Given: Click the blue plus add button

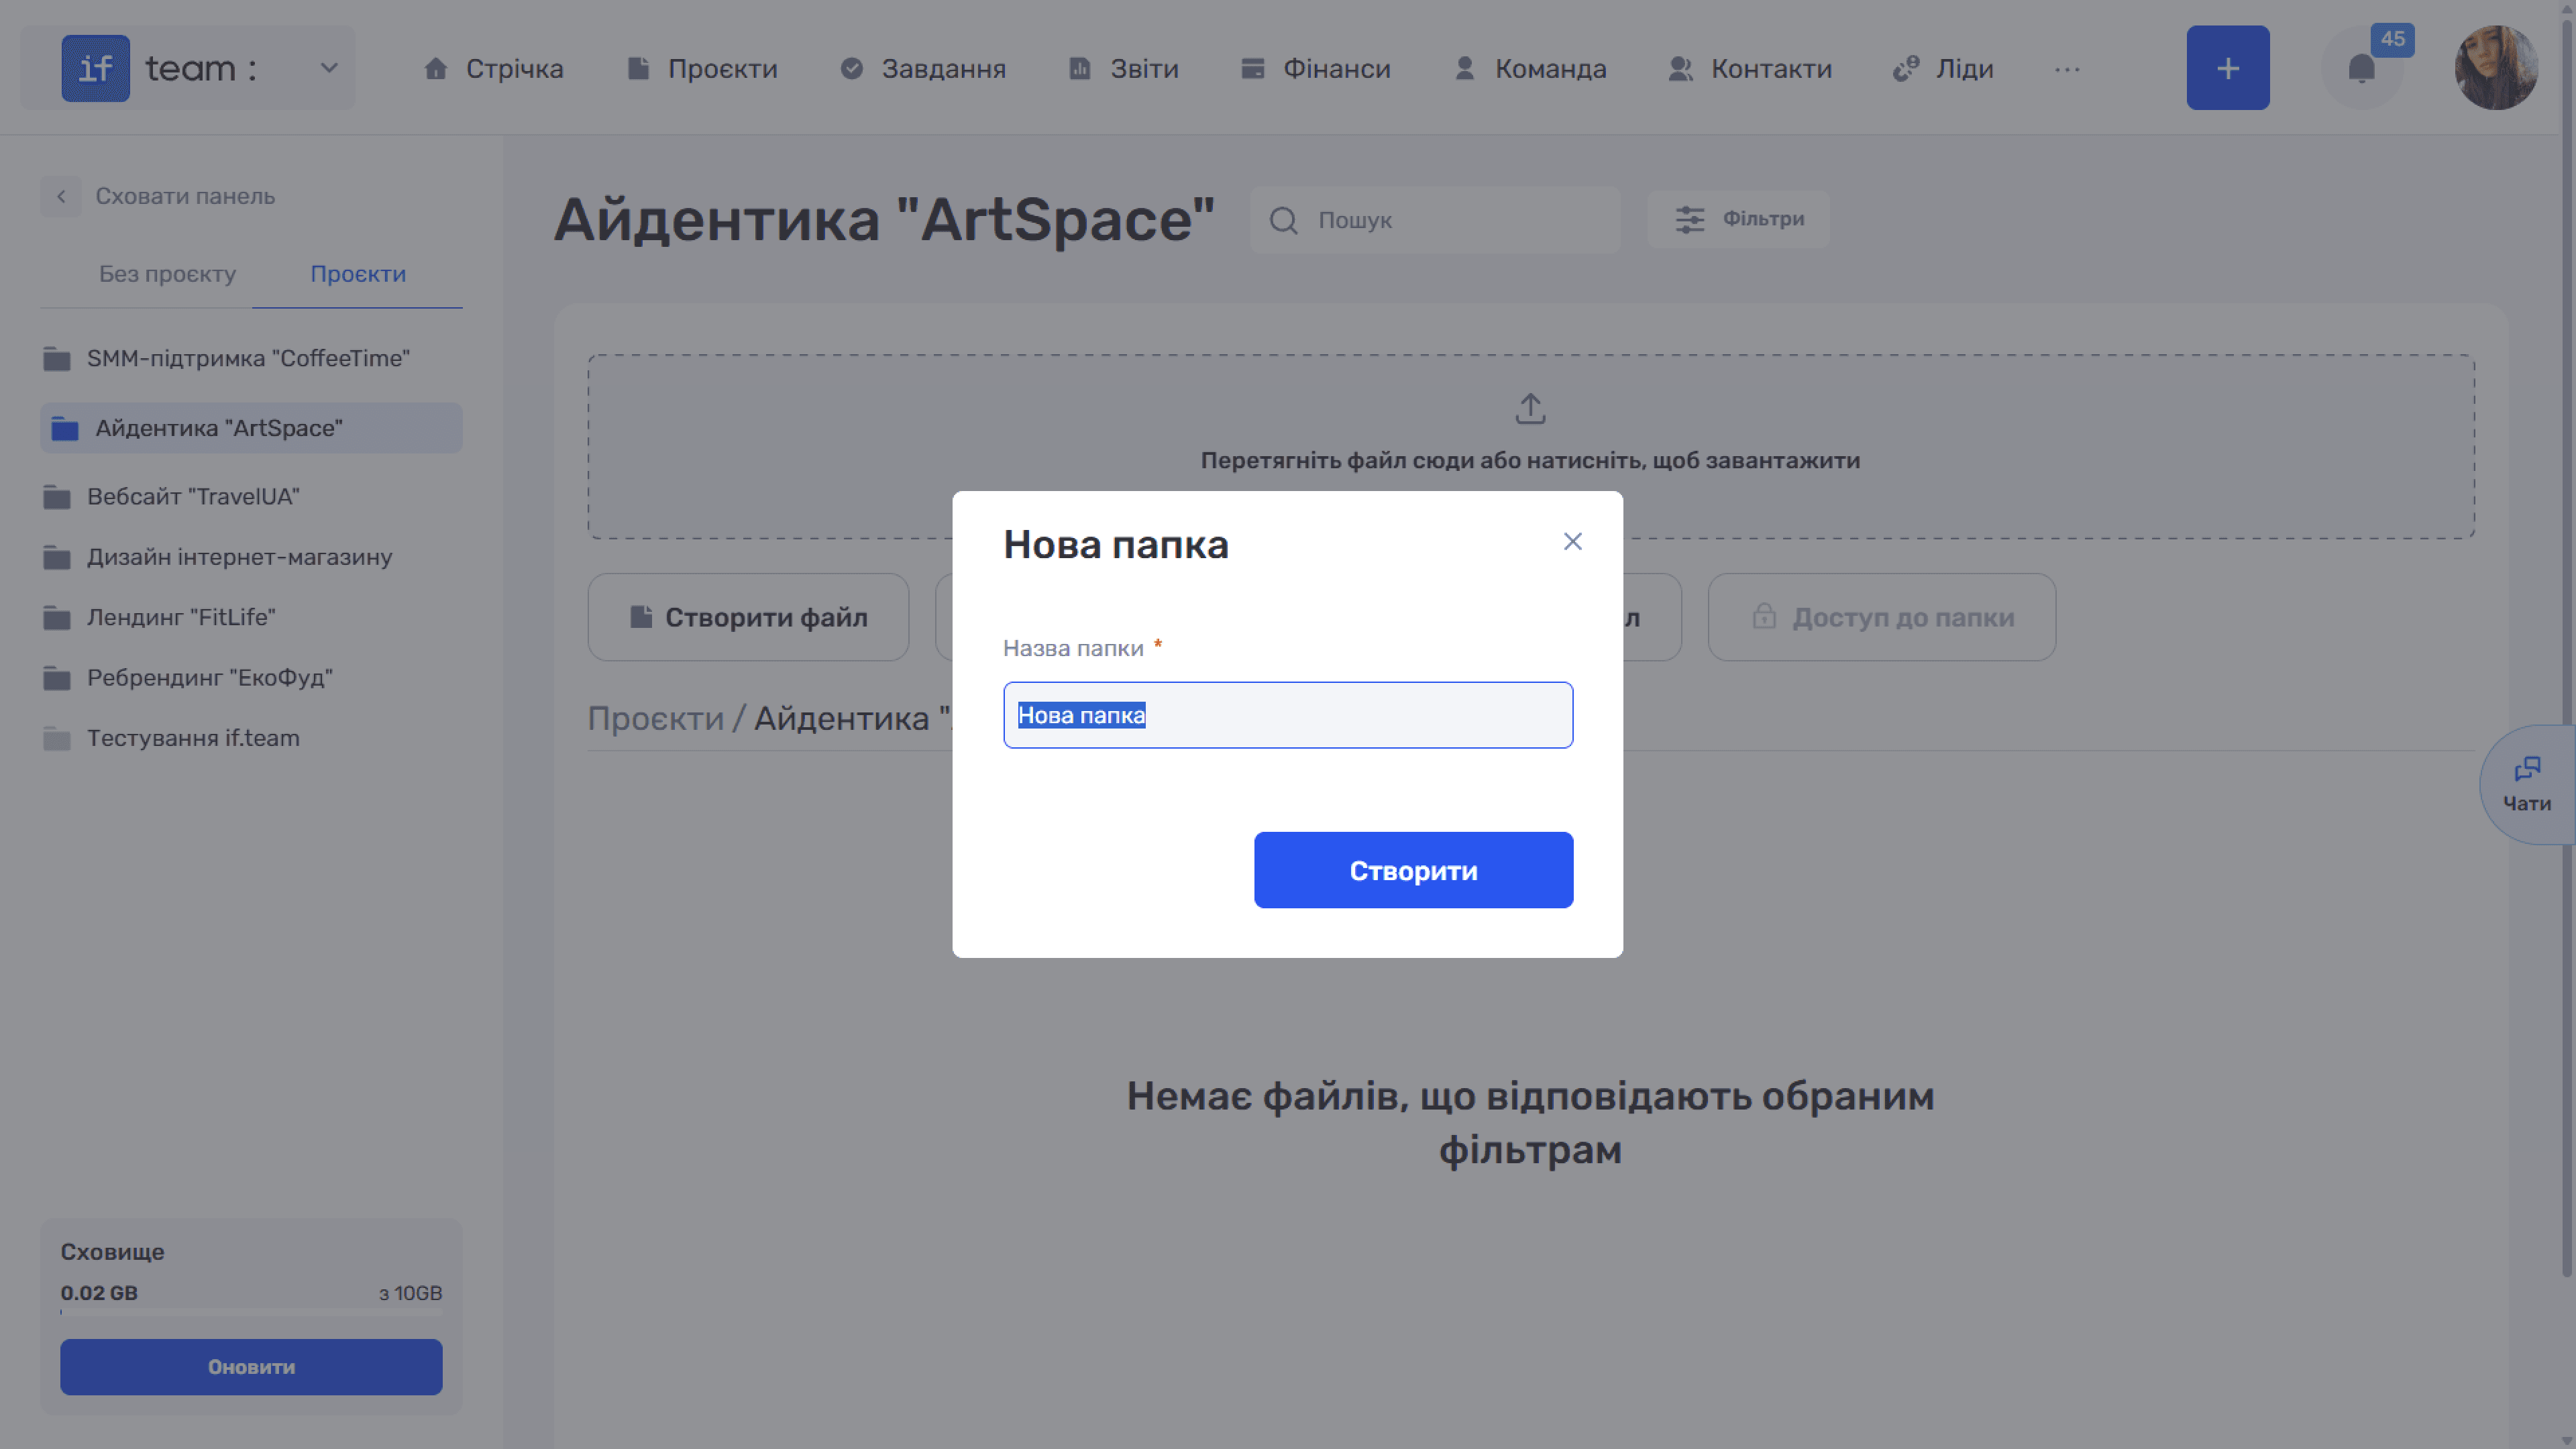Looking at the screenshot, I should pos(2227,68).
